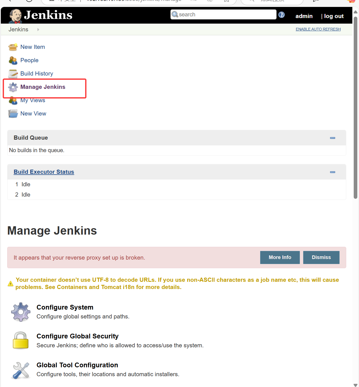359x387 pixels.
Task: Expand the Jenkins breadcrumb arrow menu
Action: pos(38,29)
